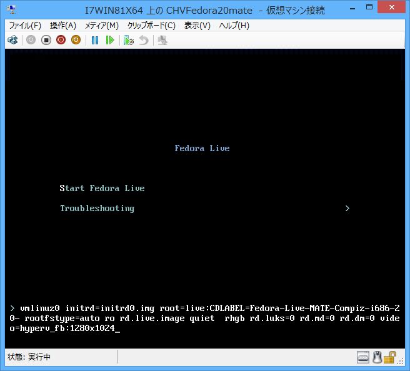Click the mouse status icon in status bar
The image size is (410, 371).
point(377,357)
